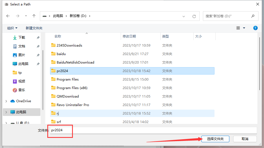The image size is (264, 148).
Task: Click the 文件夹 name input field
Action: 153,130
